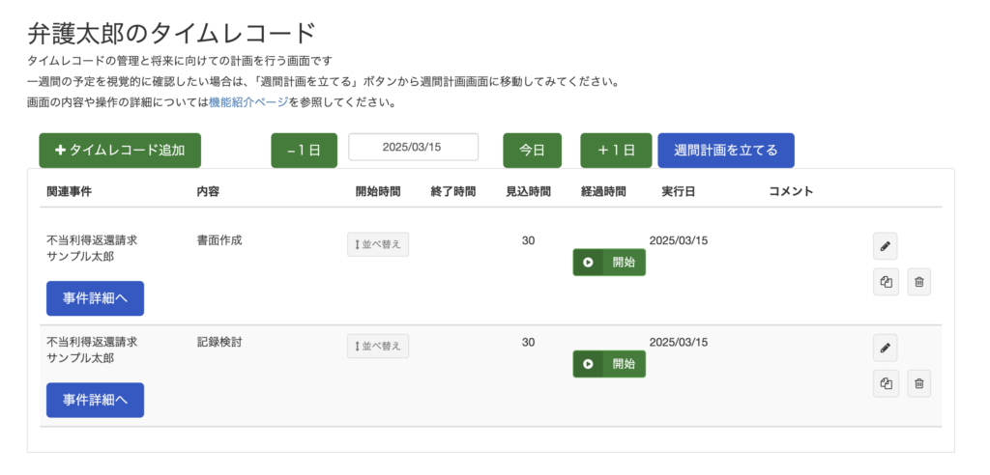Go back one day with −1日

click(304, 151)
